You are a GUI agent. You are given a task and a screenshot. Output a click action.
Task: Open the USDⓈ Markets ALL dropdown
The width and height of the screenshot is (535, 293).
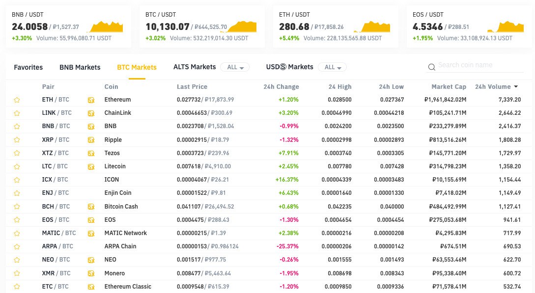[333, 67]
